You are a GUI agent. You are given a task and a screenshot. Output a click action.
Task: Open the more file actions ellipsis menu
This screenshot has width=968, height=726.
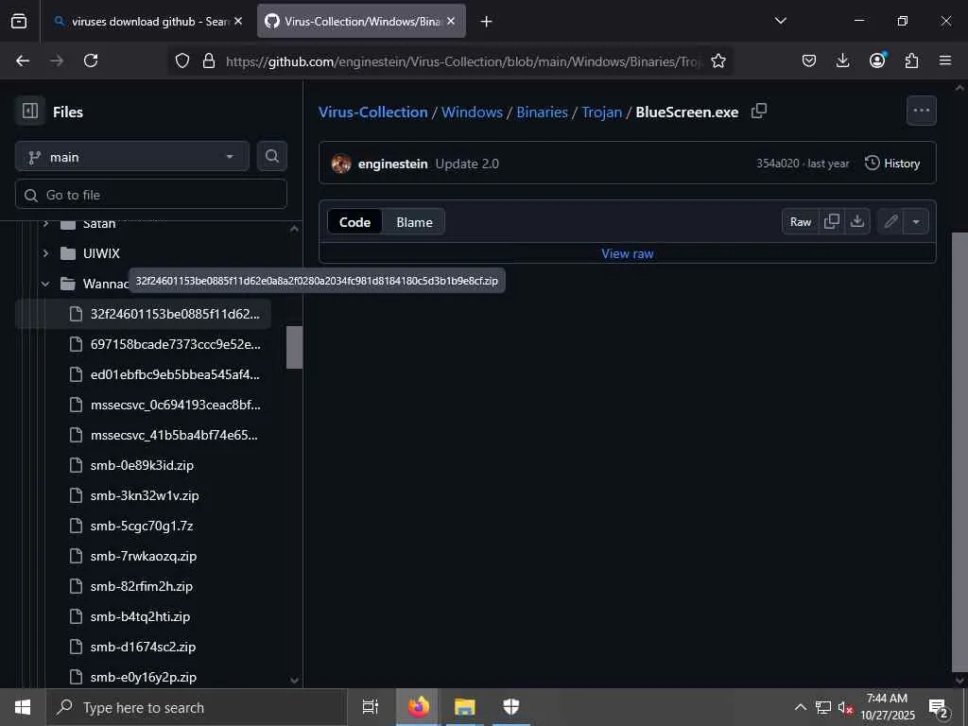pos(921,111)
